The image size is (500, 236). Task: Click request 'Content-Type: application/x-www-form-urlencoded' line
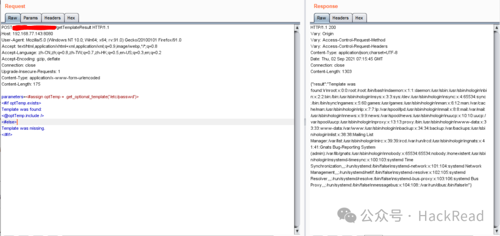click(x=51, y=78)
